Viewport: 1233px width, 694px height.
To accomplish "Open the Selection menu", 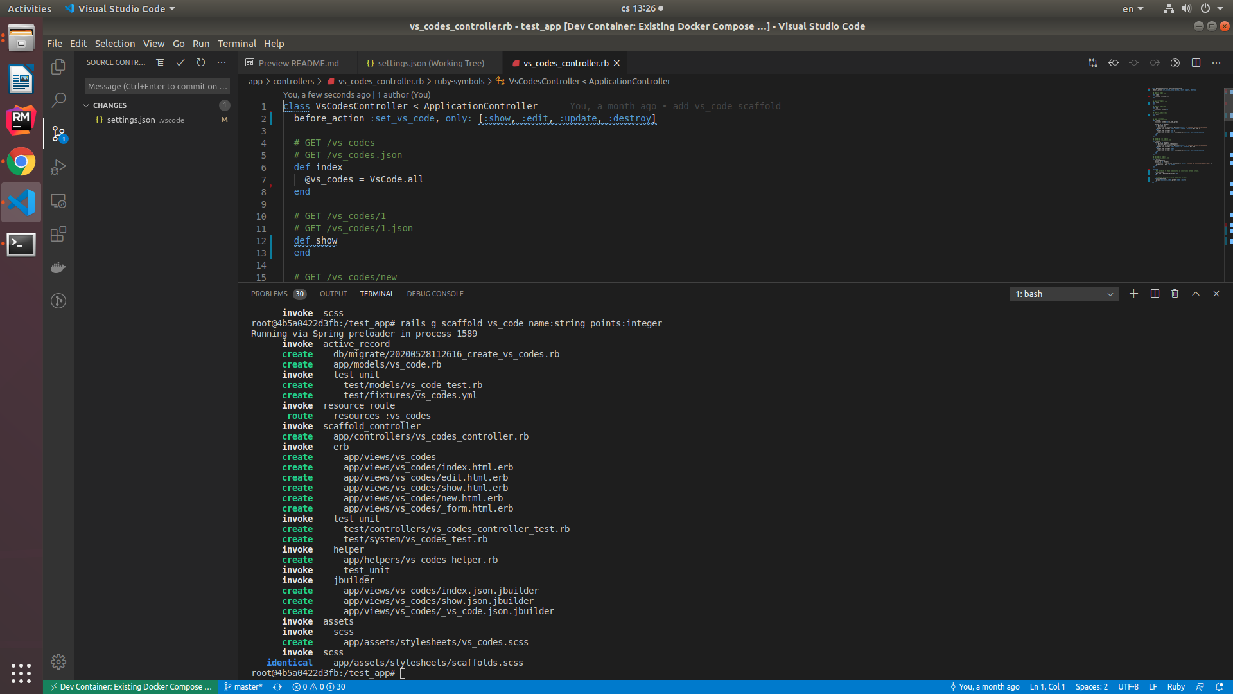I will (114, 43).
